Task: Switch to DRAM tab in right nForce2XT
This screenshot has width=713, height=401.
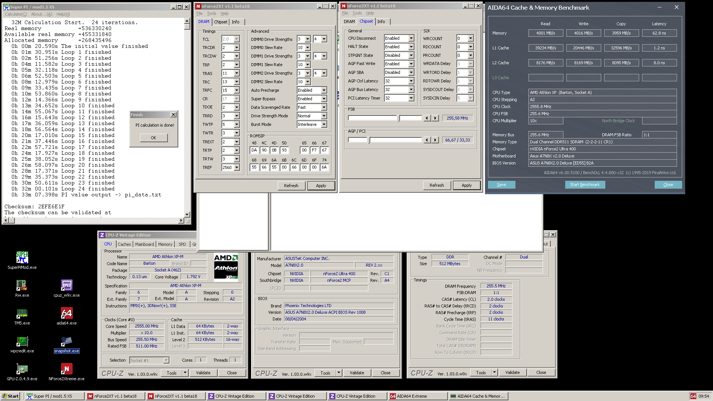Action: (x=349, y=22)
